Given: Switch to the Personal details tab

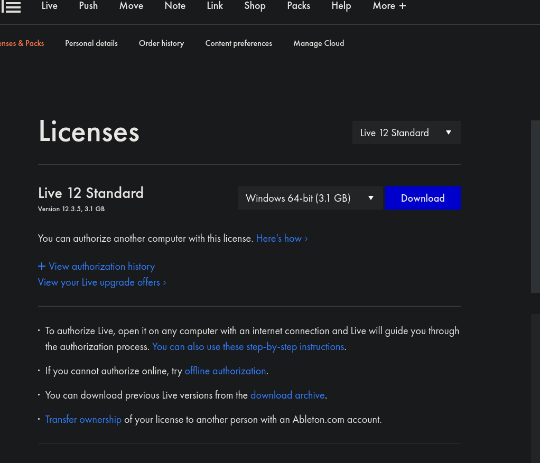Looking at the screenshot, I should pyautogui.click(x=91, y=43).
